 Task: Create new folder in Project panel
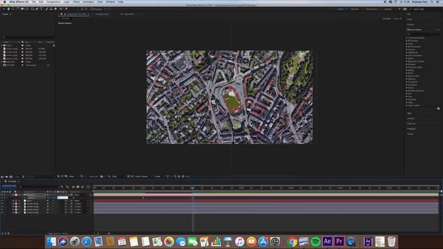[x=6, y=177]
